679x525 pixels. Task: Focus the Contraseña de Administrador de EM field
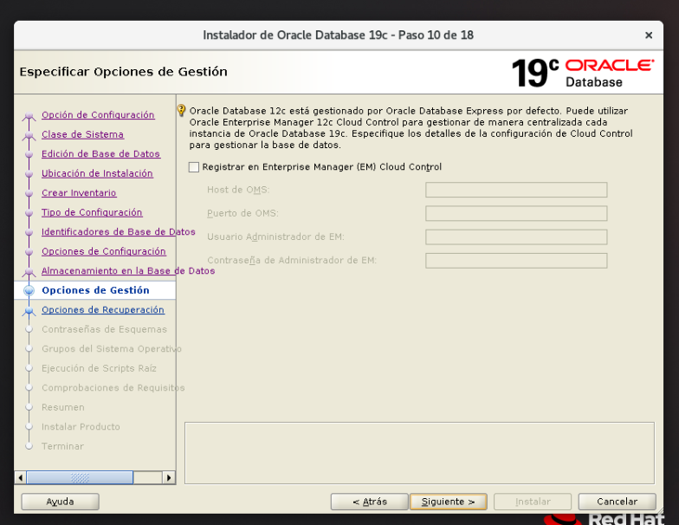[516, 260]
